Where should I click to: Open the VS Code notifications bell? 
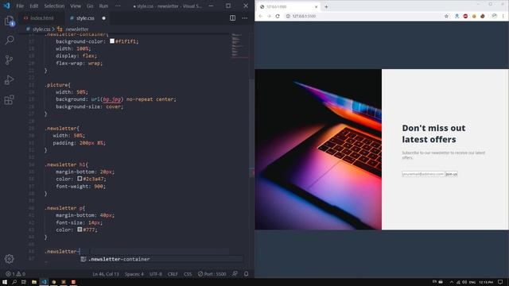point(246,274)
